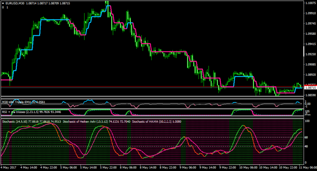
Task: Click the RSI + ma crosses indicator label
Action: [31, 112]
